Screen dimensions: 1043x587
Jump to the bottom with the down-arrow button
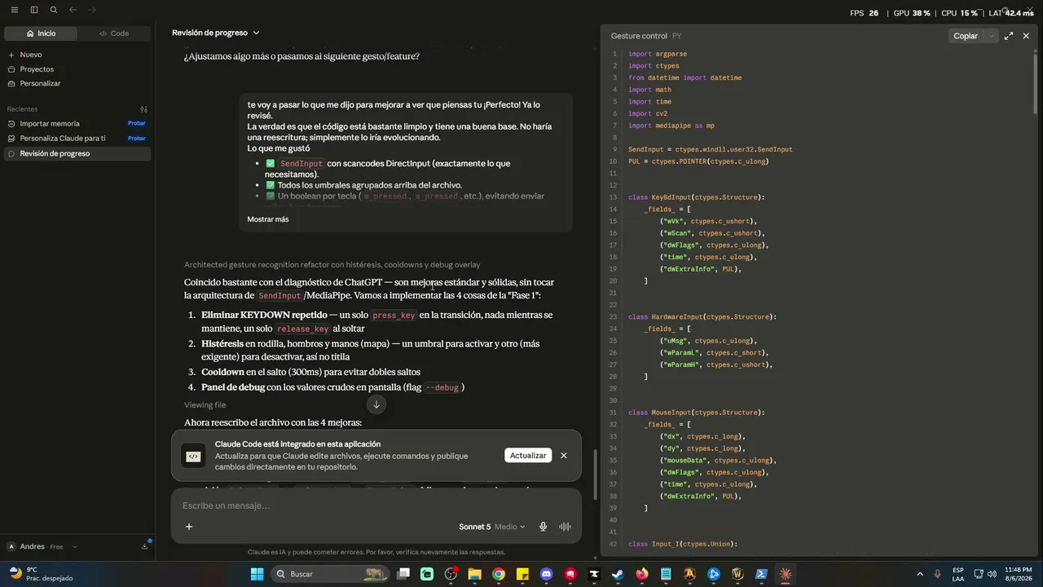click(376, 404)
